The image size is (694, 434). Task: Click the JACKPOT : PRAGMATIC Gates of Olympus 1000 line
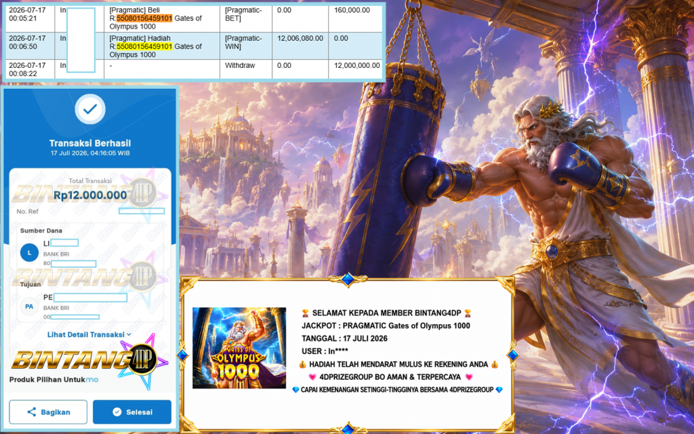[386, 325]
